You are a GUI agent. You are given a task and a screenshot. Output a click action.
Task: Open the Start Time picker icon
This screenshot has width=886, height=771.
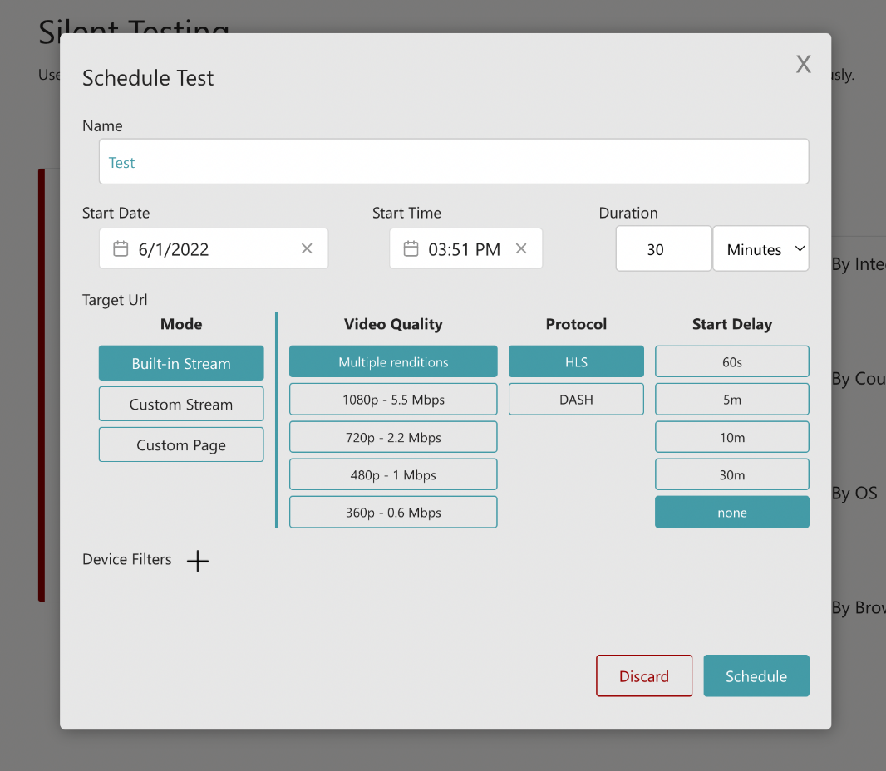point(411,248)
